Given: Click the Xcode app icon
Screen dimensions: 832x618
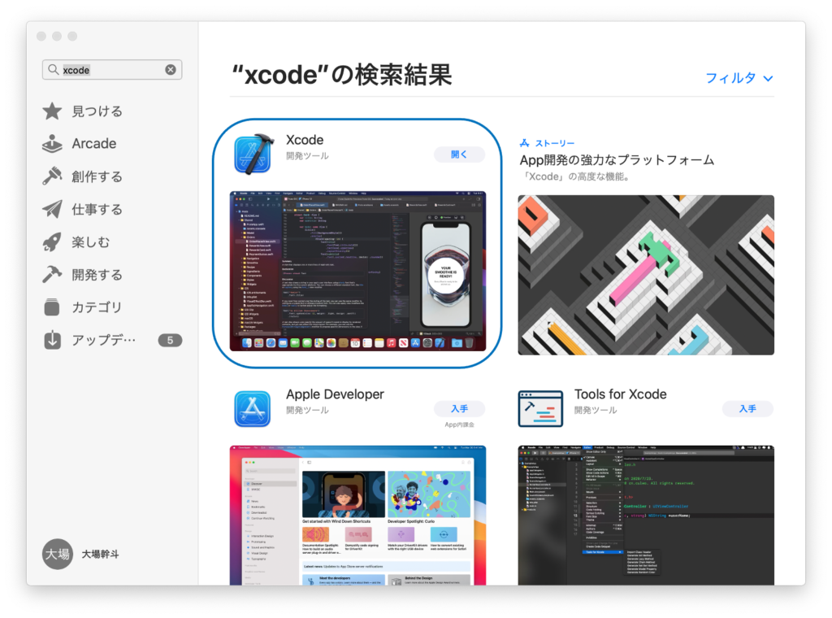Looking at the screenshot, I should (253, 152).
